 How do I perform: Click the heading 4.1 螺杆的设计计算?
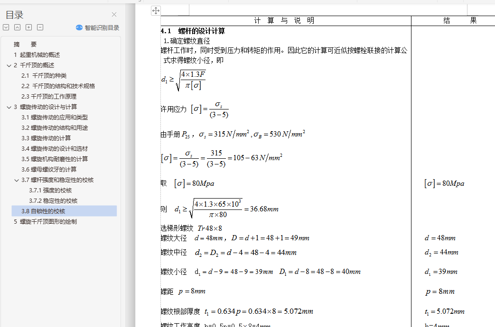tap(193, 31)
